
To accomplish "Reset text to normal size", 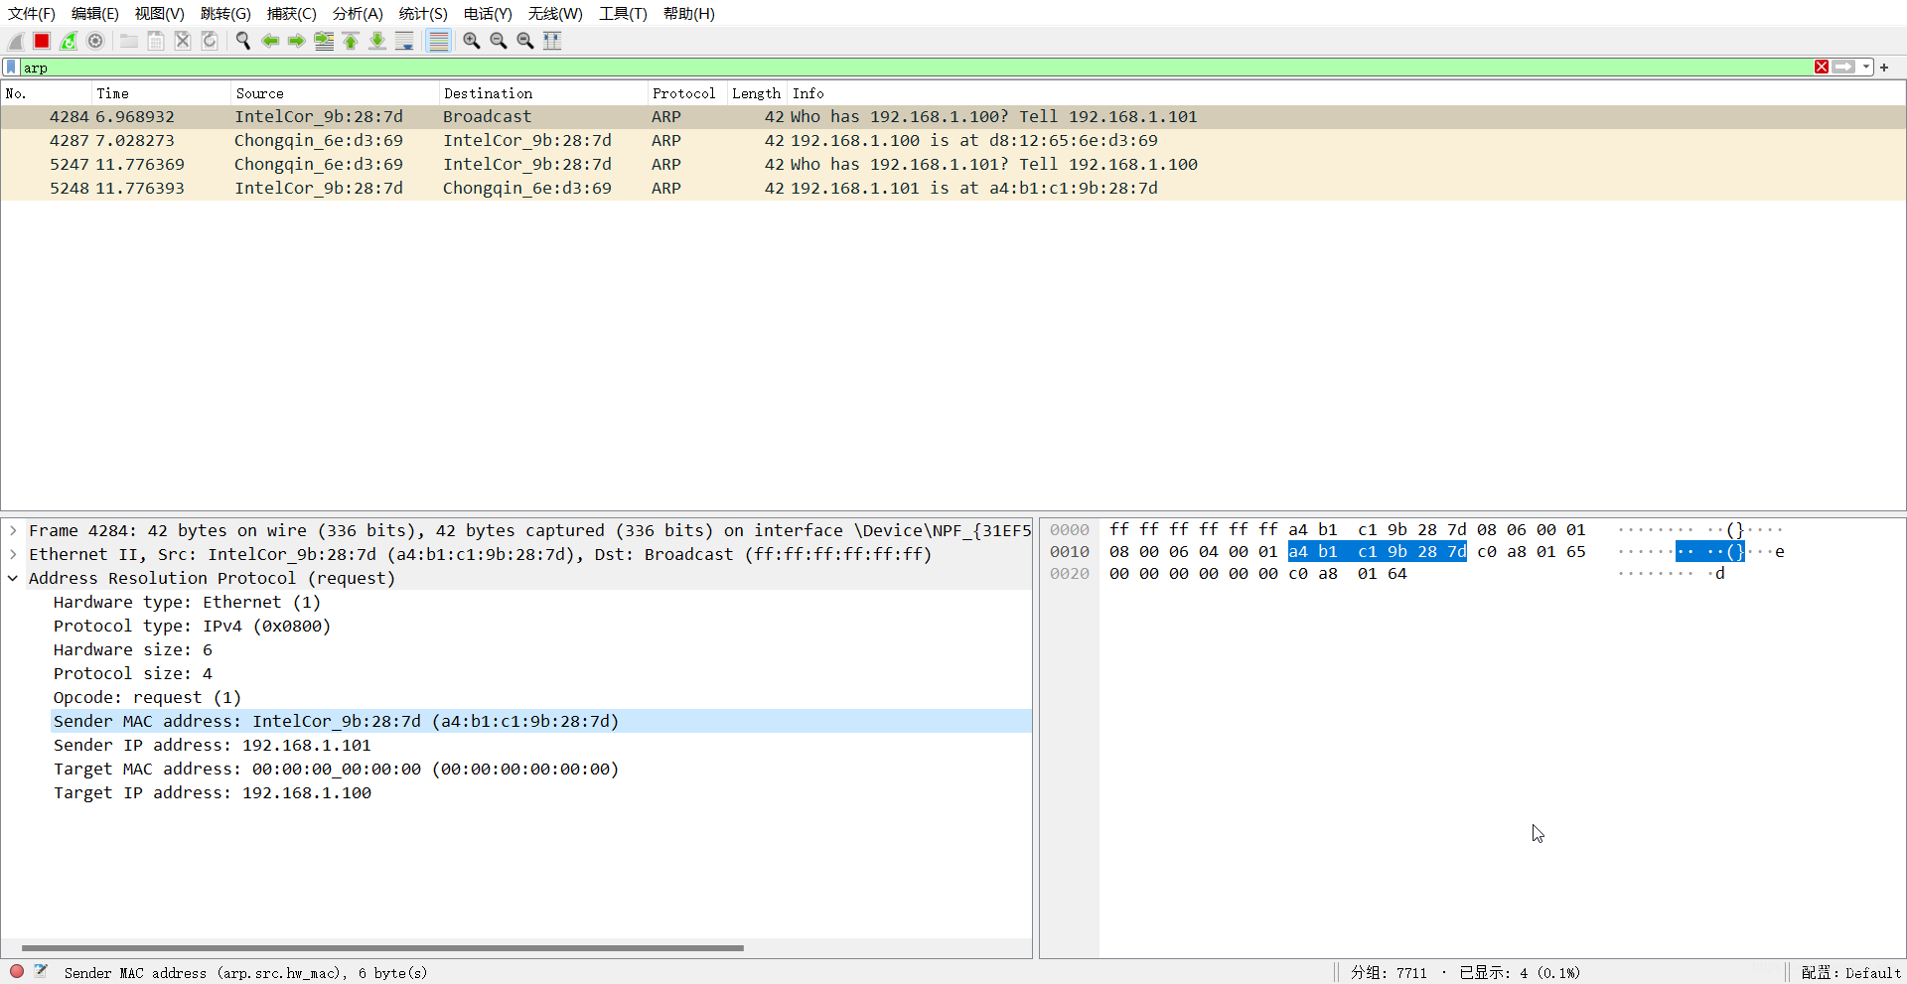I will 525,41.
